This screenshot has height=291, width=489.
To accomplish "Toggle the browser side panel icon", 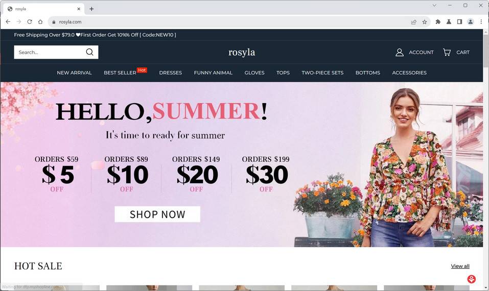I will pos(459,22).
